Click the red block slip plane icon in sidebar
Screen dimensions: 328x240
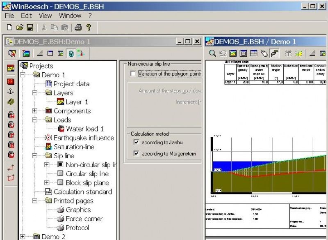coord(11,178)
